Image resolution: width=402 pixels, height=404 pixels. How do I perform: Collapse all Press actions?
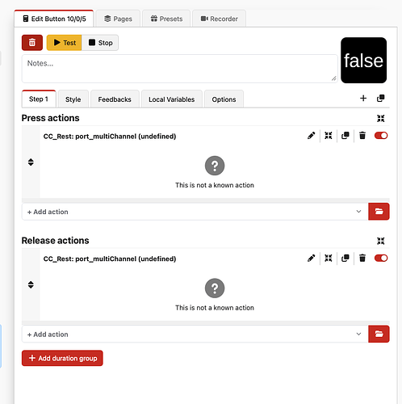pyautogui.click(x=381, y=118)
